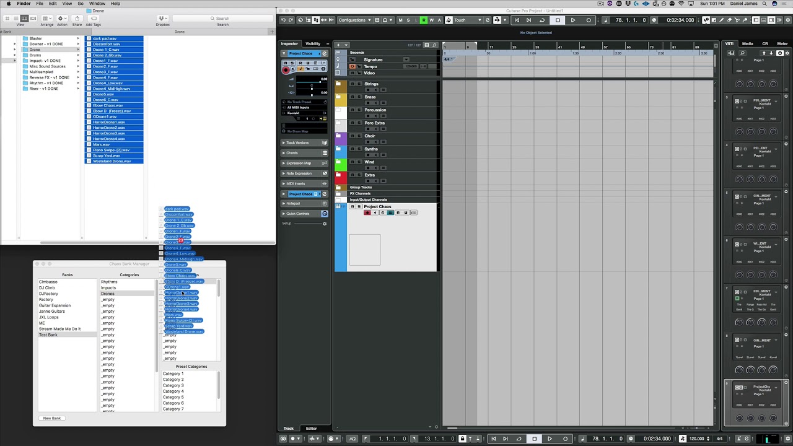Expand Note Expression inspector section
This screenshot has width=793, height=446.
pyautogui.click(x=305, y=173)
